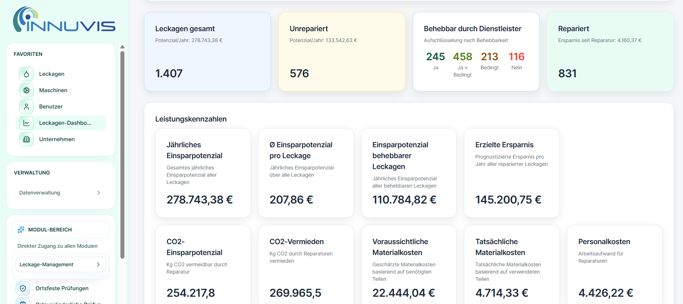Click the Behebbar durch Dienstleister heading

pyautogui.click(x=472, y=29)
